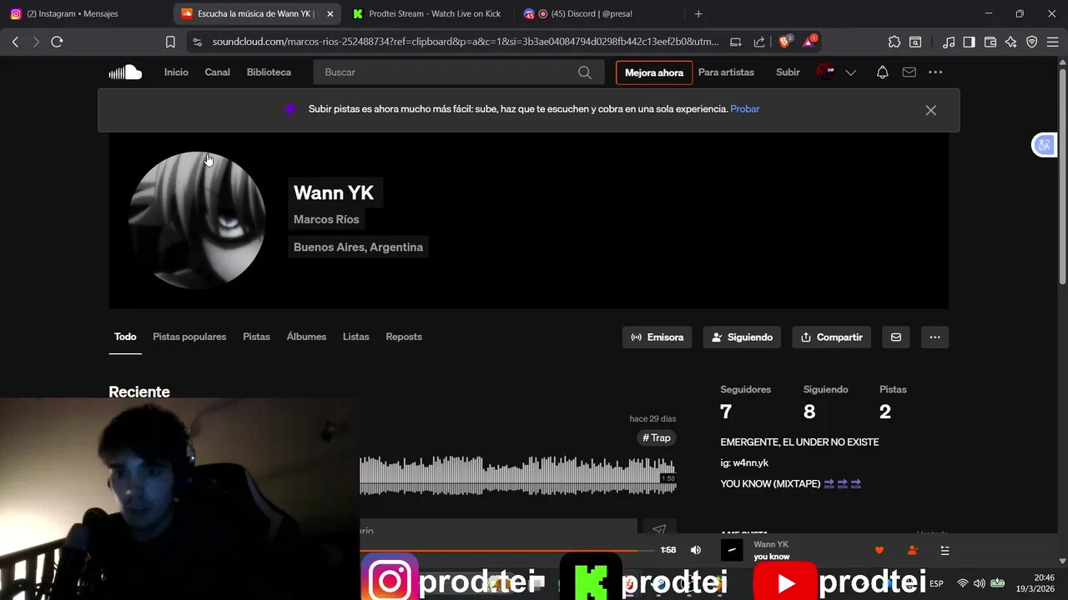View the Siguiendo following count
Screen dimensions: 1068x600
(809, 412)
